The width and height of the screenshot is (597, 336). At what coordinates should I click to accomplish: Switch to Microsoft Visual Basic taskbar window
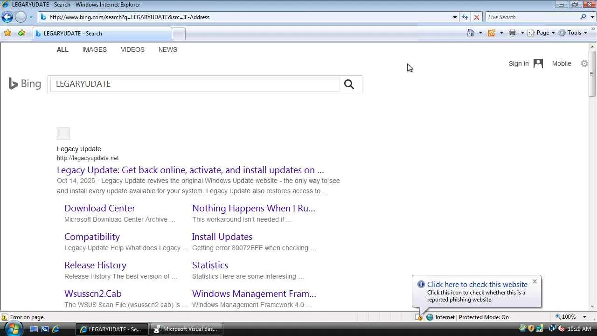(186, 329)
